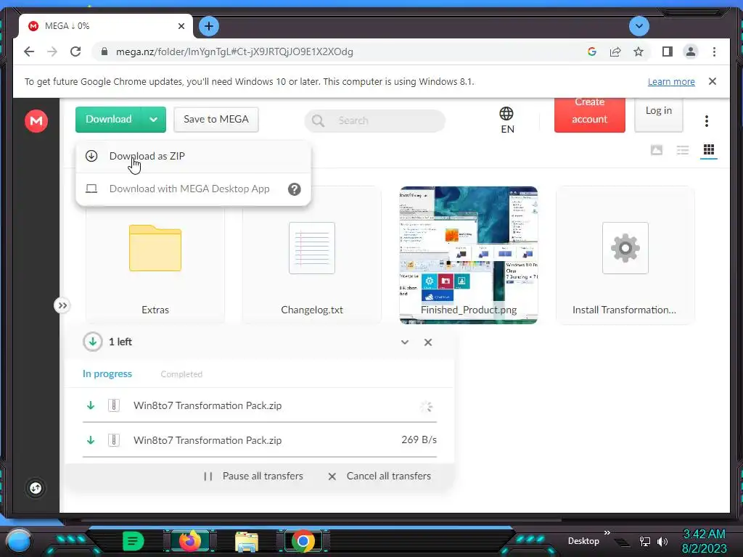Click the transfers download circle icon
This screenshot has width=743, height=557.
[92, 342]
